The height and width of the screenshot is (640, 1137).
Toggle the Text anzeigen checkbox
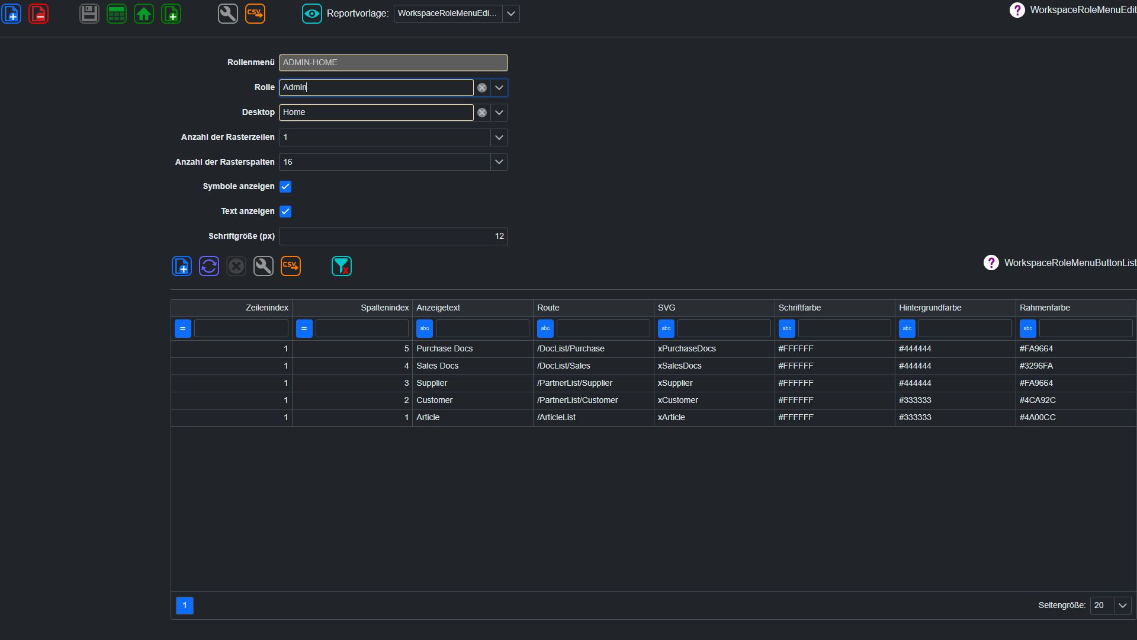pyautogui.click(x=285, y=212)
